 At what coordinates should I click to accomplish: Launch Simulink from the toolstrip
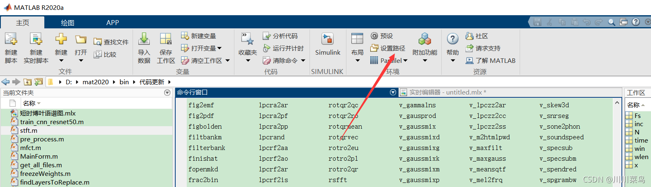tap(328, 44)
